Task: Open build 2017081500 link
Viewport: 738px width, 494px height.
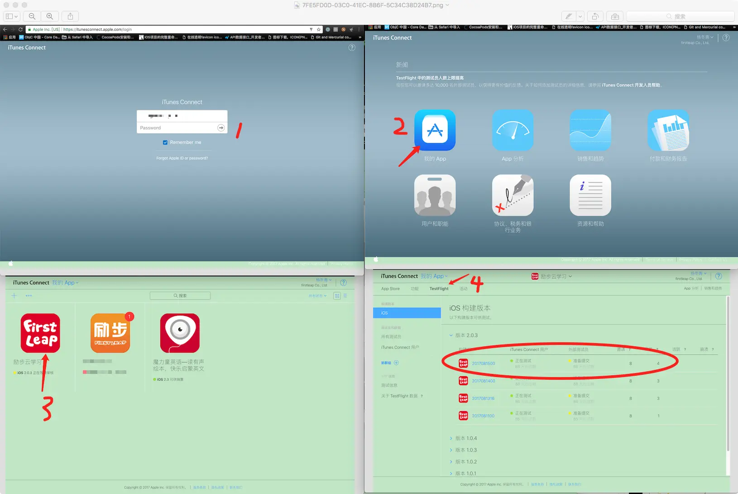Action: tap(484, 363)
